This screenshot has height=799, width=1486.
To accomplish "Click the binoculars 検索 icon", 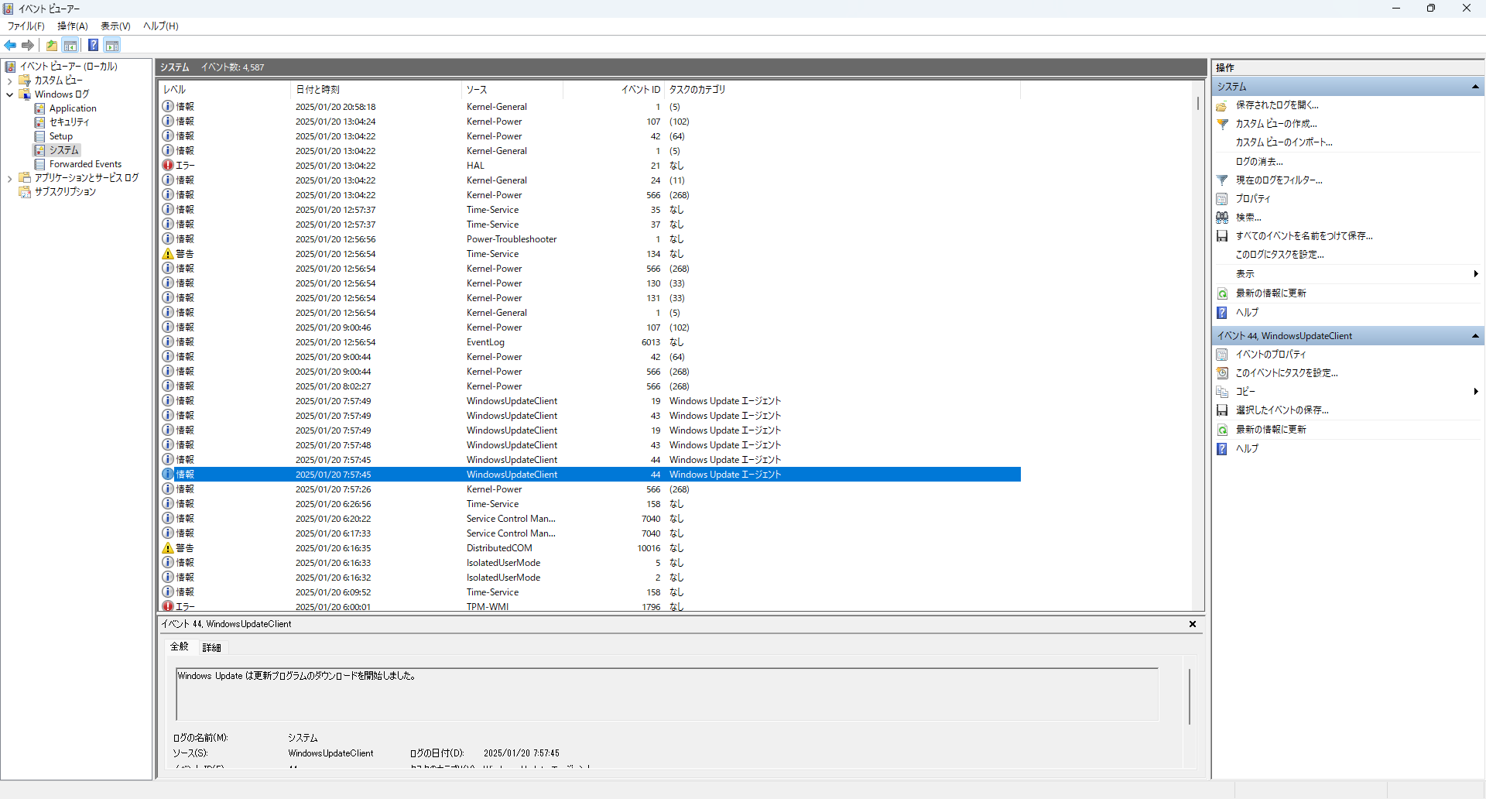I will (x=1222, y=218).
